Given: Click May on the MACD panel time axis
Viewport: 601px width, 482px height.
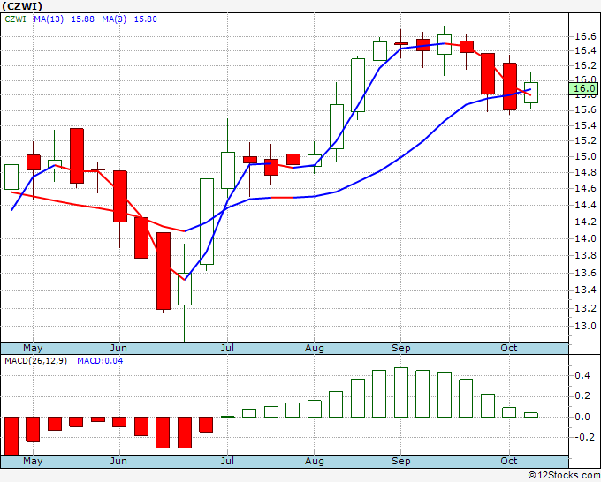Looking at the screenshot, I should coord(33,462).
